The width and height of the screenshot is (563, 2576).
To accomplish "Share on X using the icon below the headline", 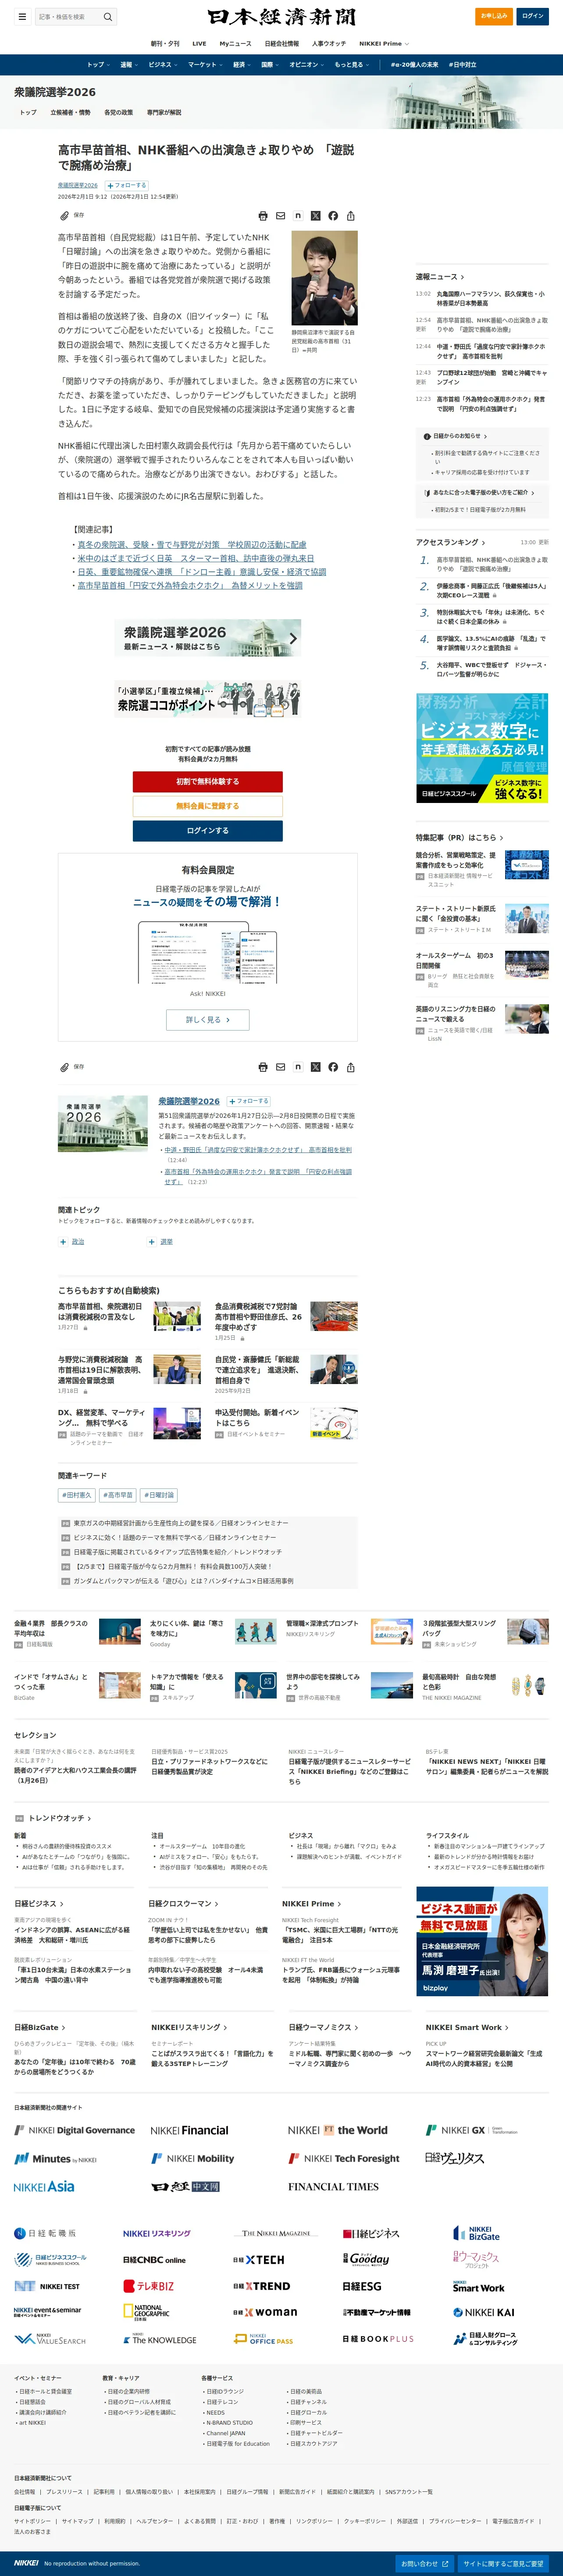I will (316, 216).
